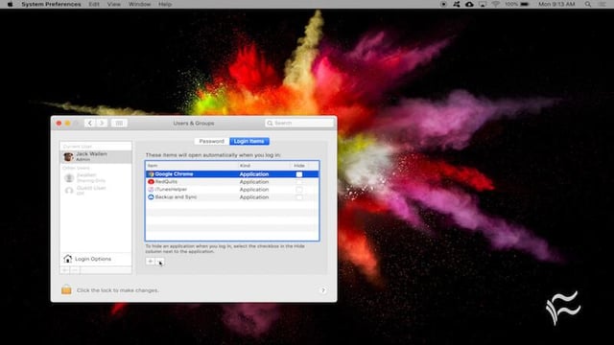Click the house icon beside Login Options
Image resolution: width=614 pixels, height=345 pixels.
pyautogui.click(x=68, y=259)
